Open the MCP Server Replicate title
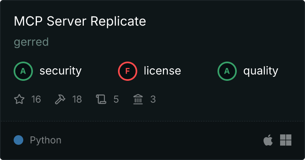 click(80, 21)
